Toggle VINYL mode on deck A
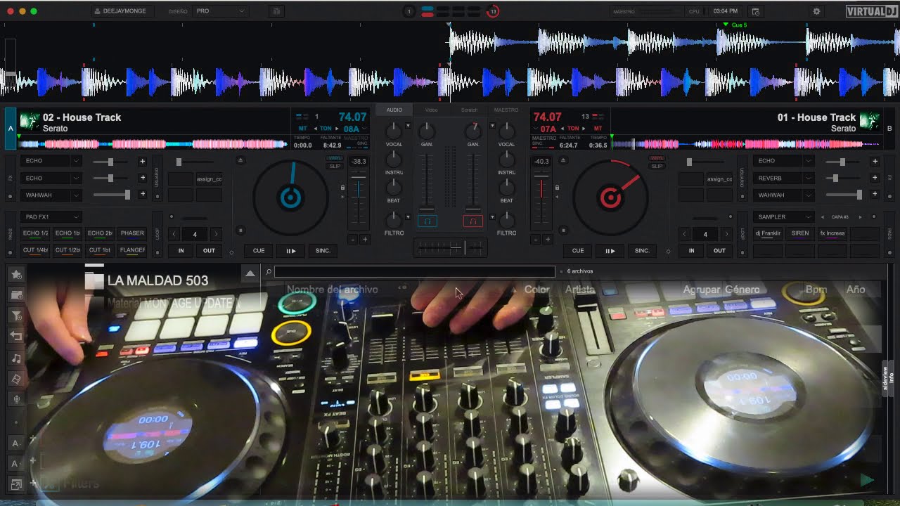Viewport: 900px width, 506px height. [335, 159]
